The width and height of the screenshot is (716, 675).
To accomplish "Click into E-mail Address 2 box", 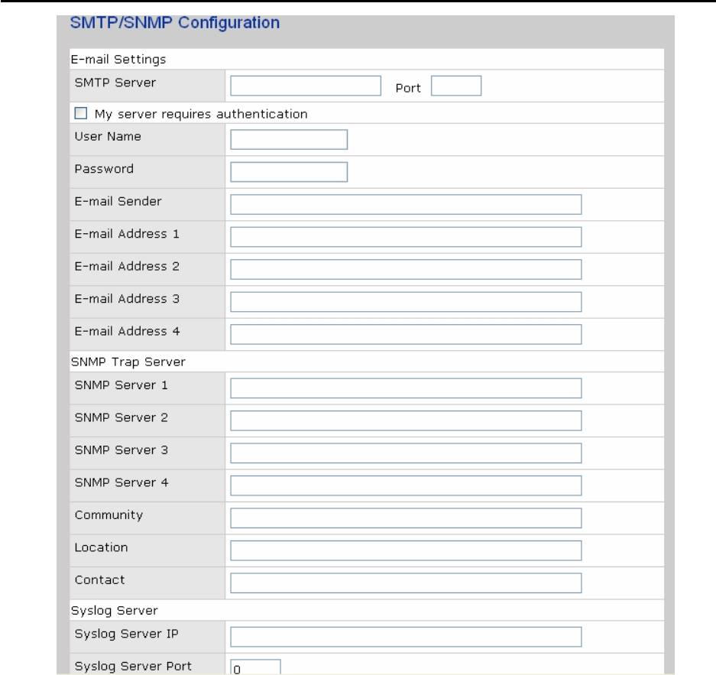I will (406, 270).
